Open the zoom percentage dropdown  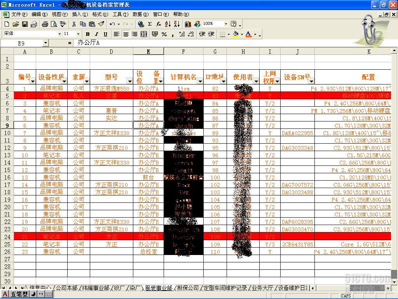[226, 24]
